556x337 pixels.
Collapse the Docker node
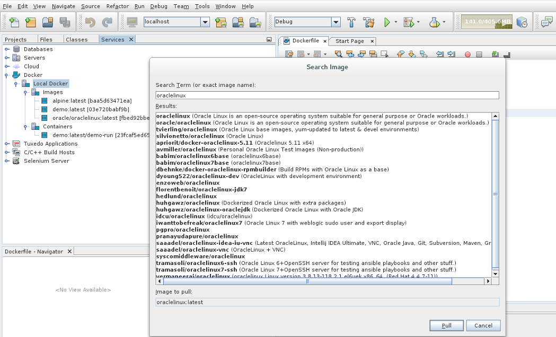tap(6, 75)
